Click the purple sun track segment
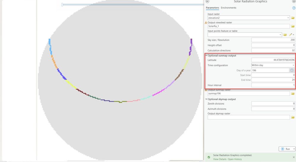Screen dimensions: 296x162 point(190,47)
